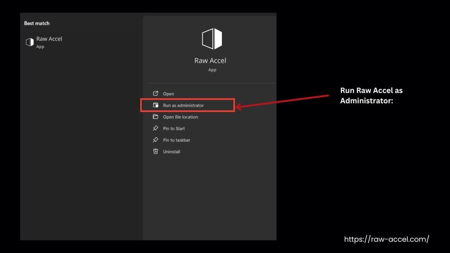Select Pin to Start
The width and height of the screenshot is (450, 253).
click(173, 128)
